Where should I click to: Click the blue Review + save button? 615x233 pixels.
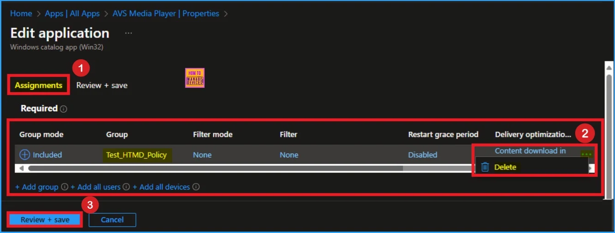tap(45, 220)
